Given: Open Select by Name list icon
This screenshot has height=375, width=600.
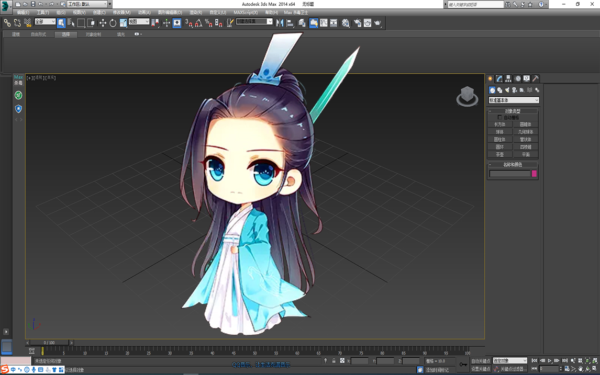Looking at the screenshot, I should click(71, 23).
